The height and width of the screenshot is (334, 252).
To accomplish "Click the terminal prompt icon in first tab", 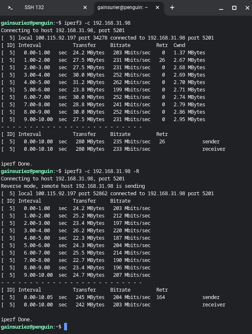I will point(10,7).
